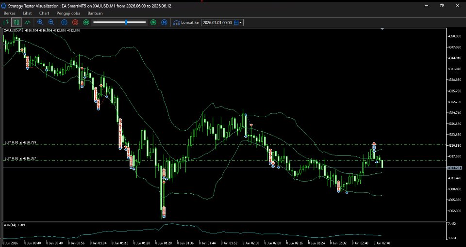Click the current price label 4314.281
This screenshot has width=466, height=247.
[x=455, y=168]
